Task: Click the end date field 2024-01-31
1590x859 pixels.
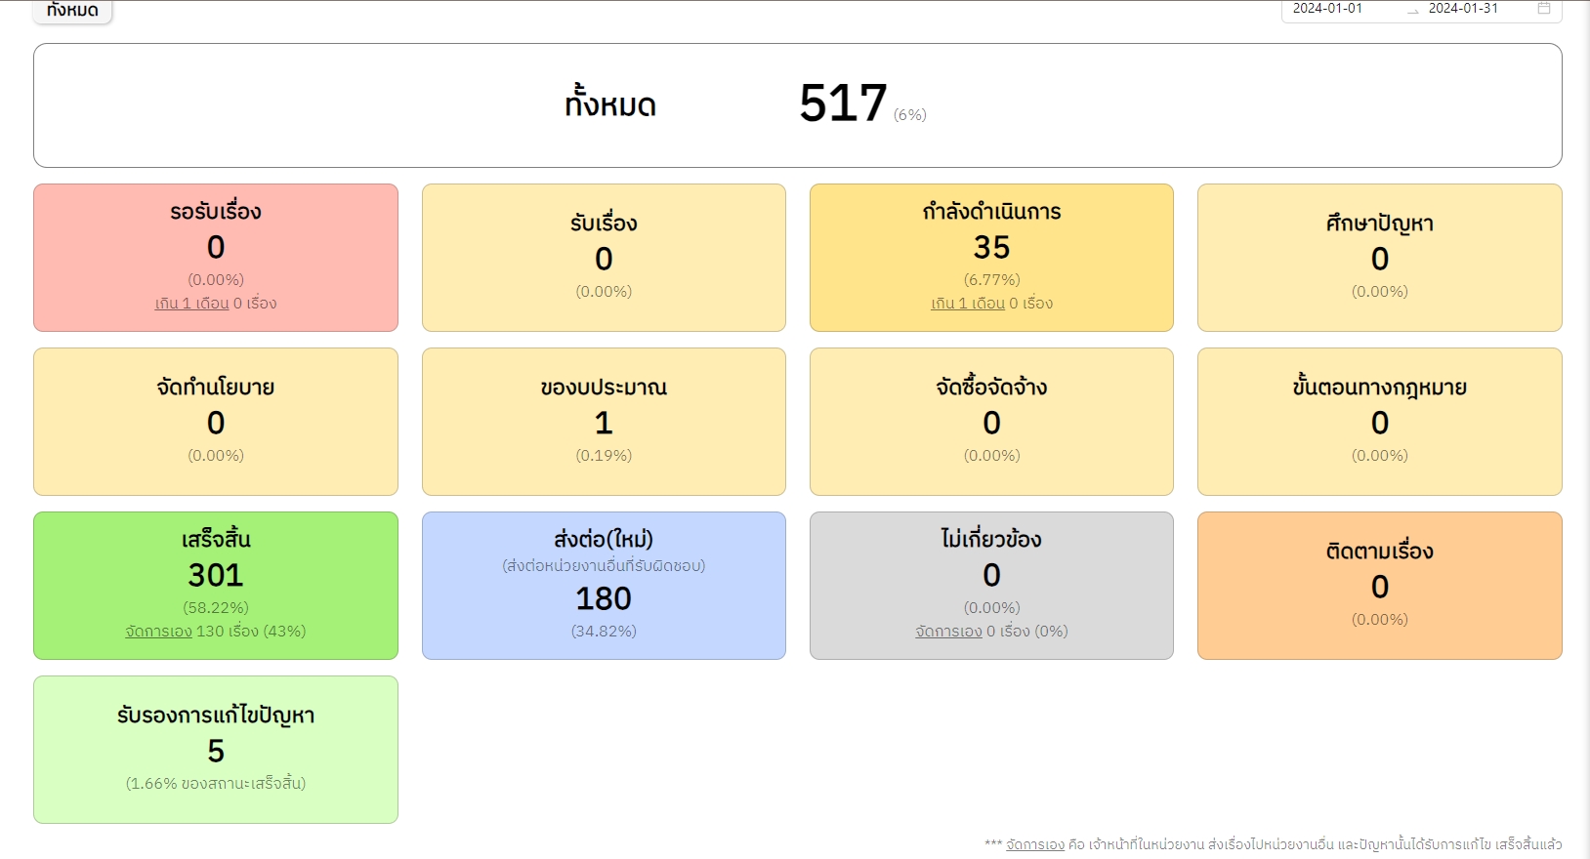Action: point(1462,9)
